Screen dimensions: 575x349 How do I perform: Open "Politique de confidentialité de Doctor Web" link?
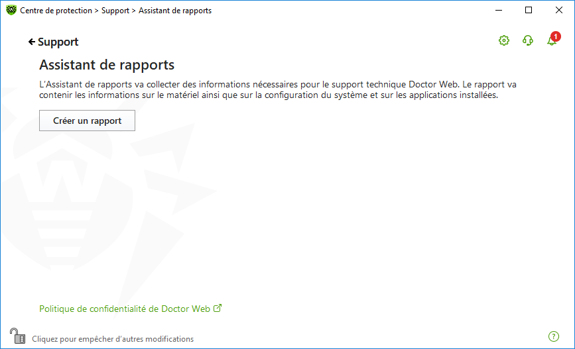coord(125,309)
